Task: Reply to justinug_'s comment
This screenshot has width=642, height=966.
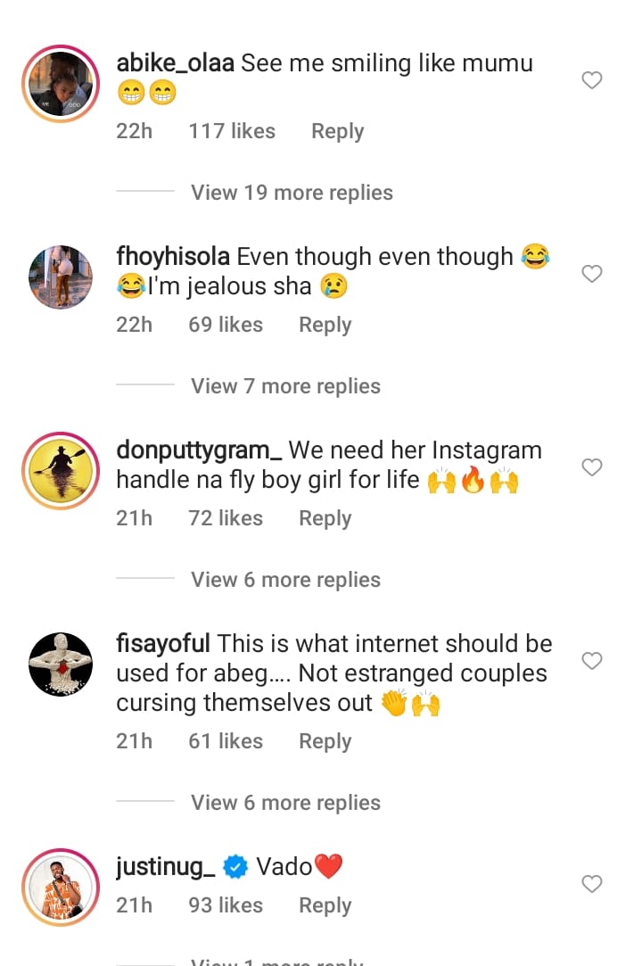Action: [325, 905]
